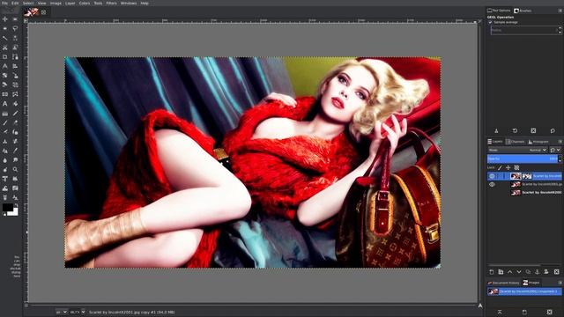Toggle Sample average checkbox
The height and width of the screenshot is (317, 564).
point(490,22)
